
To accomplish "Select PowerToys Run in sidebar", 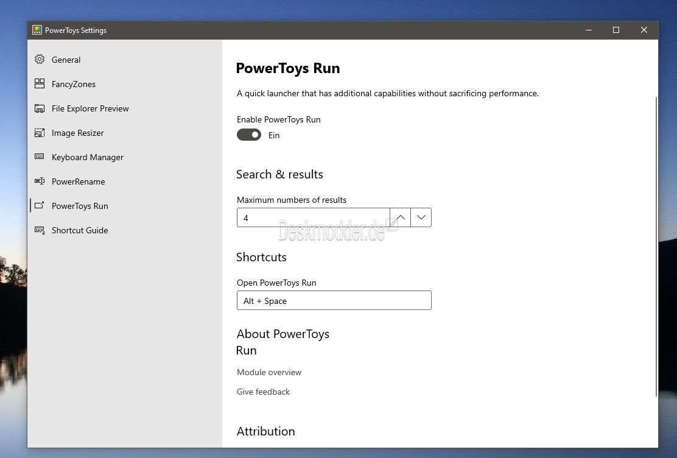I will (x=125, y=206).
